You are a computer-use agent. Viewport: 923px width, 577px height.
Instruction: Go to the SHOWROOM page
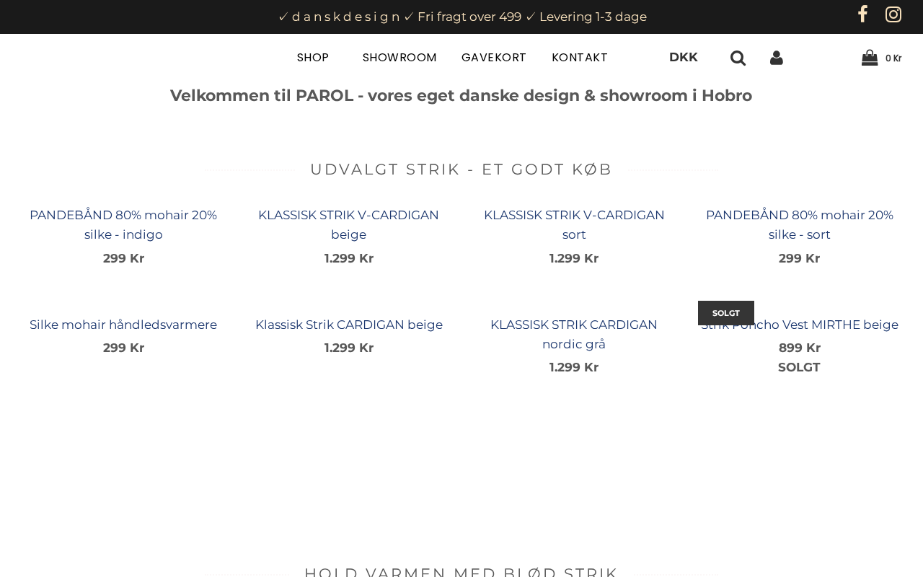pyautogui.click(x=399, y=58)
